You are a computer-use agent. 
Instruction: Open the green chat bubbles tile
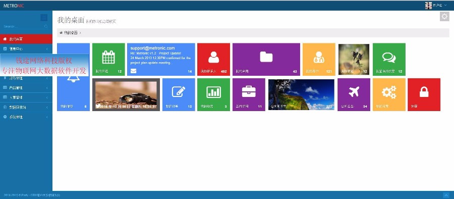tap(389, 59)
